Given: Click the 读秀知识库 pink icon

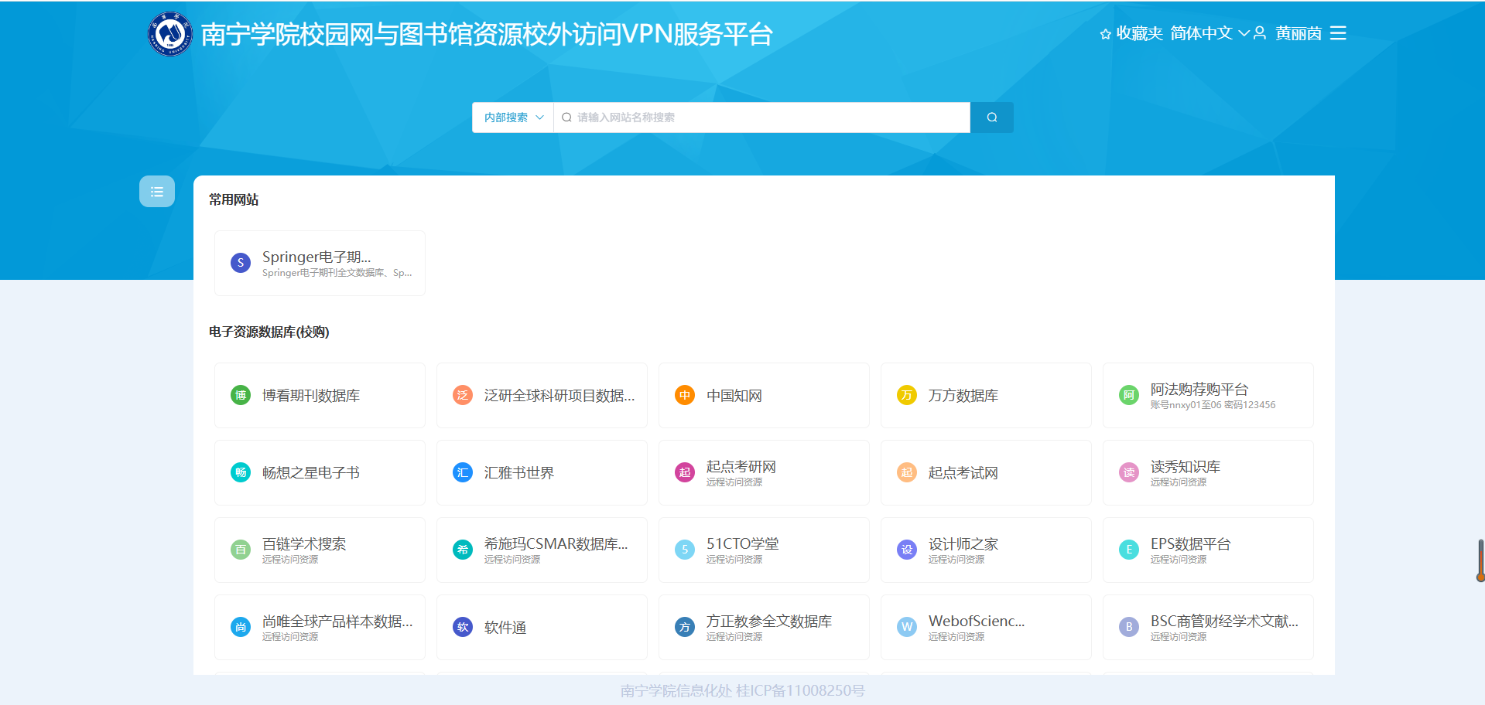Looking at the screenshot, I should [1129, 472].
